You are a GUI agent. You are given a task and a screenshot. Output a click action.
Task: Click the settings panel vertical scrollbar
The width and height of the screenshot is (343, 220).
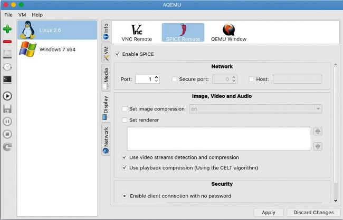(336, 125)
